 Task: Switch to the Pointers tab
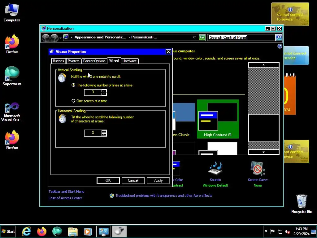(x=73, y=61)
